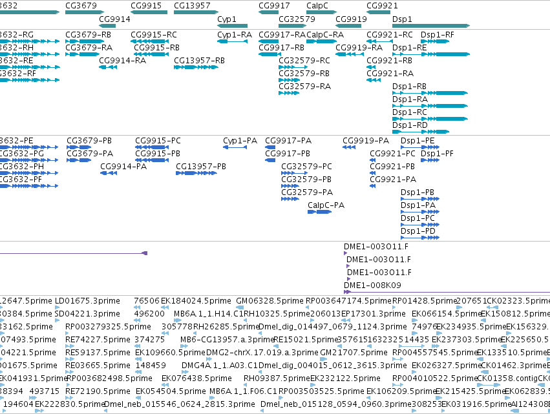
Task: Select the CG9914 gene bar
Action: point(107,26)
